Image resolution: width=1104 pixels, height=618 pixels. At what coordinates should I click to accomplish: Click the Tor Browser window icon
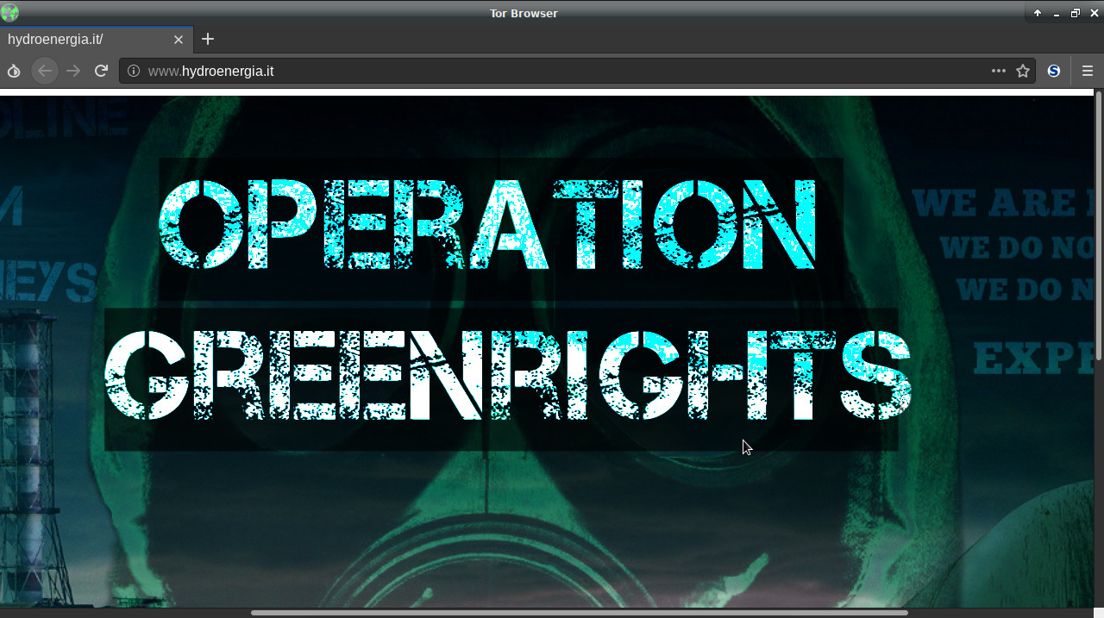click(x=9, y=13)
